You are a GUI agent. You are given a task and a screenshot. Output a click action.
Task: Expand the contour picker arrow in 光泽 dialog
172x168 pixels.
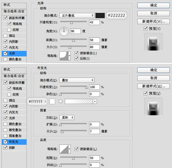click(x=70, y=56)
